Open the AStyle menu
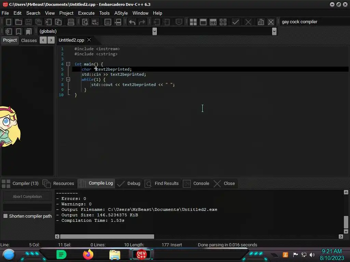The image size is (350, 262). [x=121, y=13]
